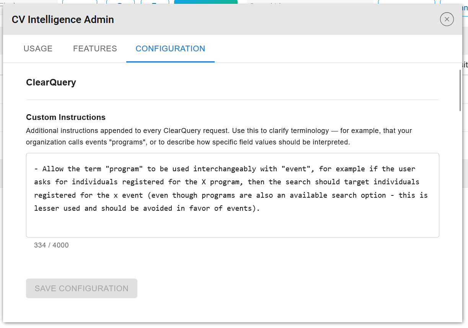Screen dimensions: 468x328
Task: Select the Configuration tab
Action: 170,49
